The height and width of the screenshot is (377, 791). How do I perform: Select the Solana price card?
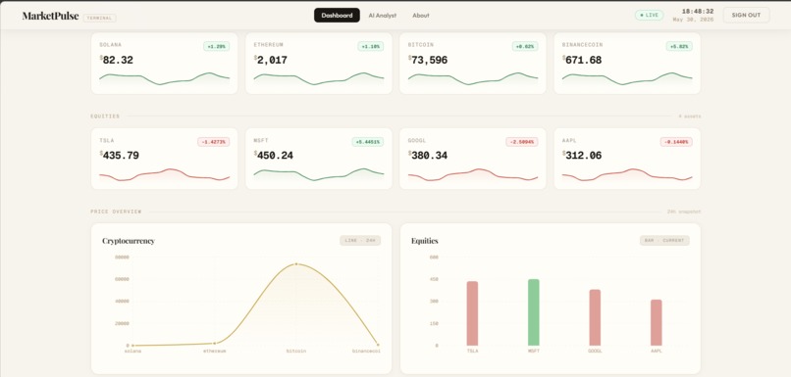coord(165,64)
